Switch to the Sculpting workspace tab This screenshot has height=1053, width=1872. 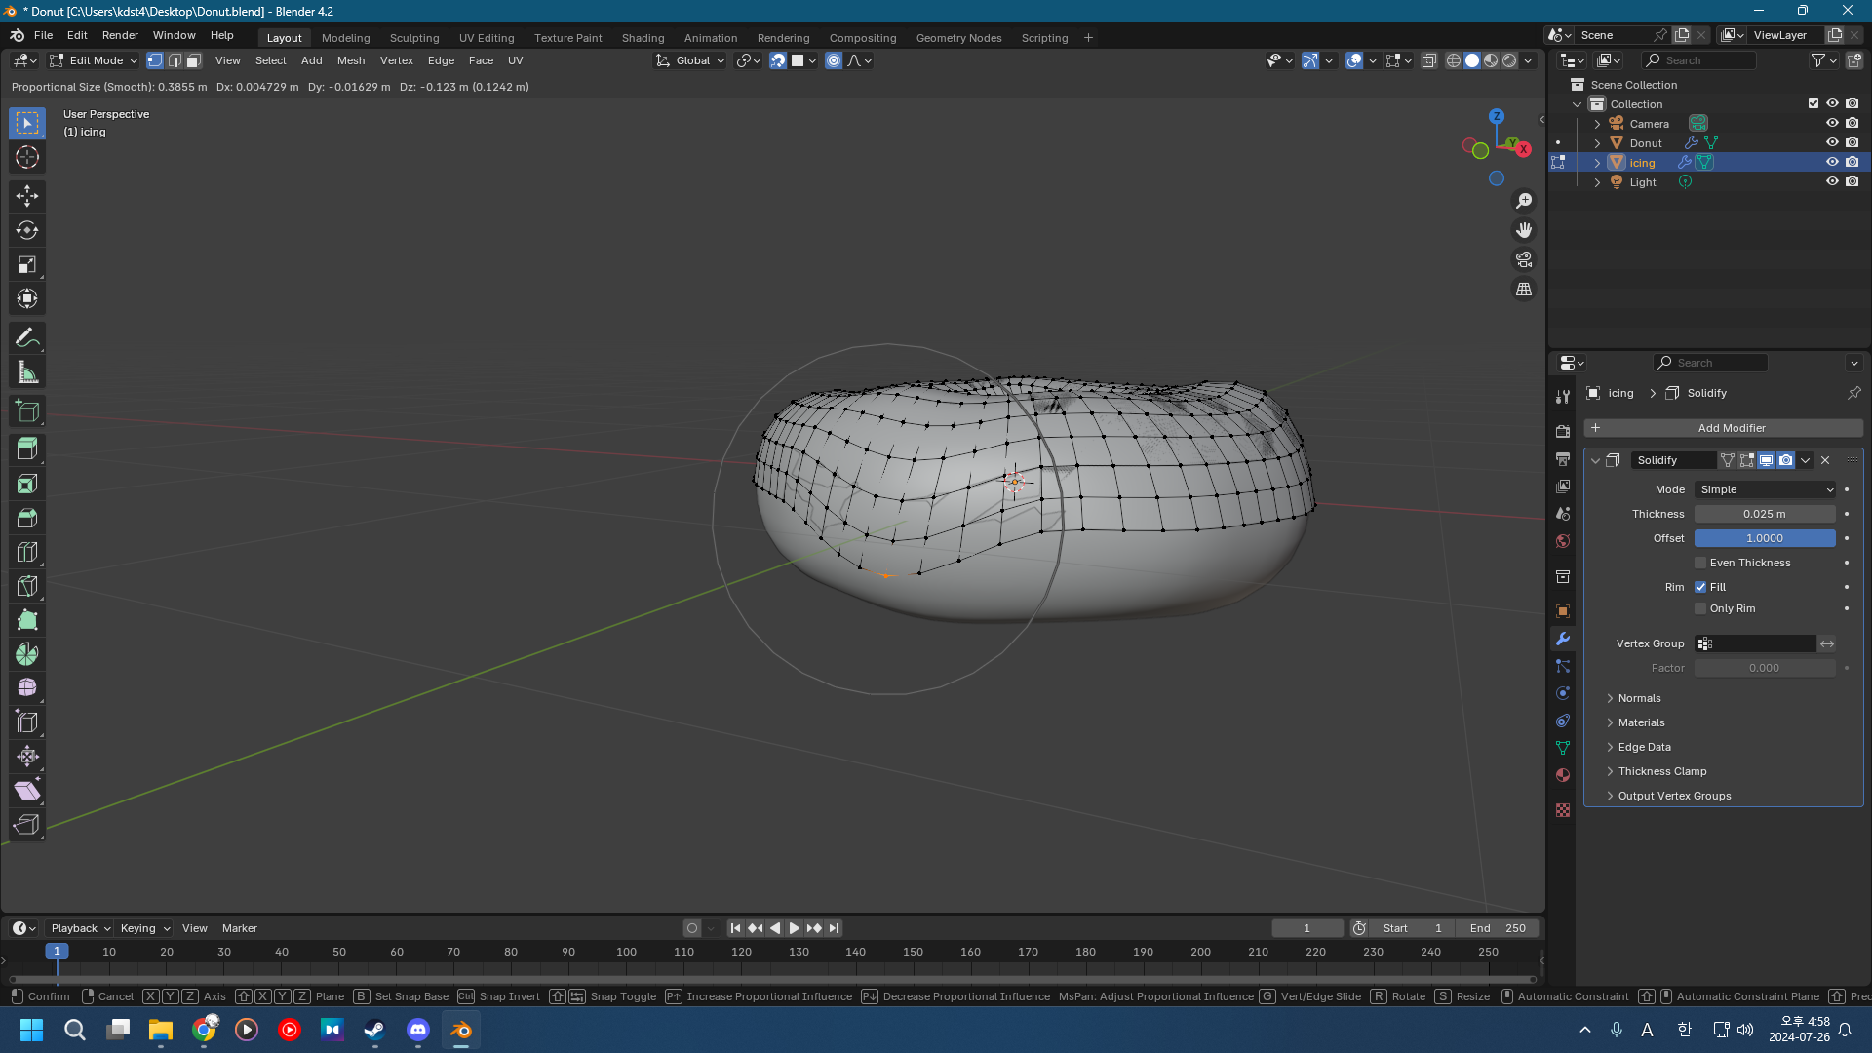414,38
